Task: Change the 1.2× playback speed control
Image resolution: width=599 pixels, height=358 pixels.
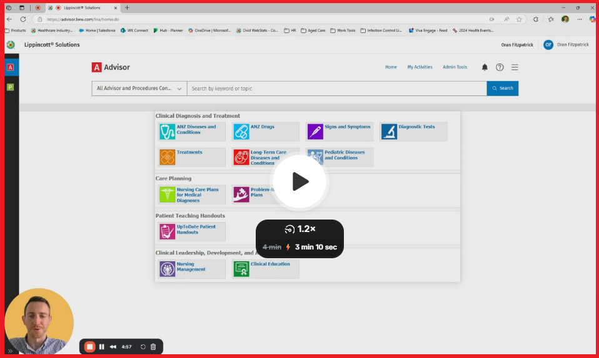Action: 299,229
